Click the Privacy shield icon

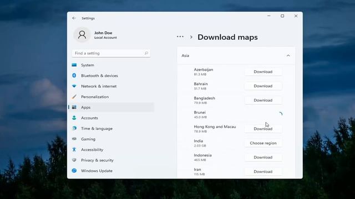click(x=74, y=160)
